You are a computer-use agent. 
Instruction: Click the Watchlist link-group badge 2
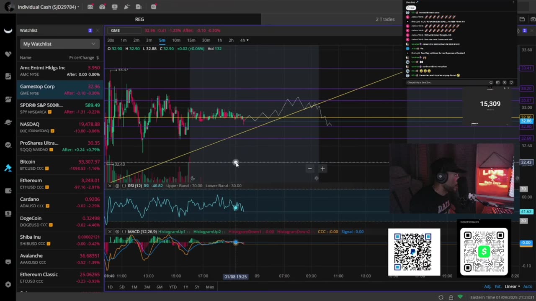tap(90, 31)
